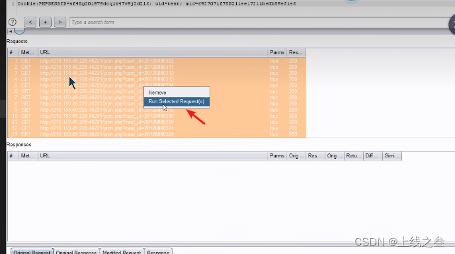Click the '+' search option button
The image size is (455, 254).
point(45,22)
